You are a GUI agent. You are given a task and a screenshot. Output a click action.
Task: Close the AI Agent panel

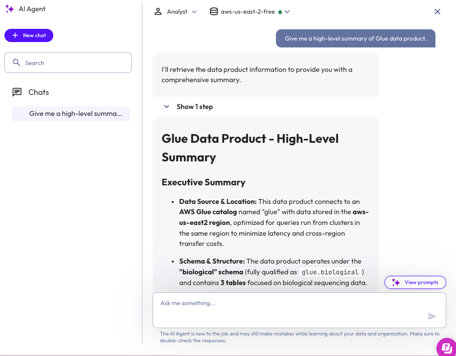[437, 12]
